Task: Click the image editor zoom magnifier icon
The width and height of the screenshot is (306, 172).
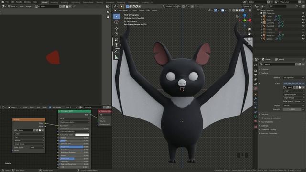Action: [108, 12]
